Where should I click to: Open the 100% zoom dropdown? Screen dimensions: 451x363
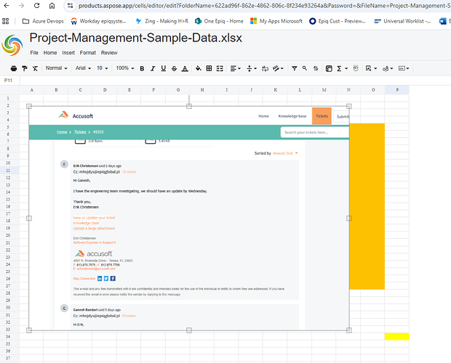[x=124, y=68]
